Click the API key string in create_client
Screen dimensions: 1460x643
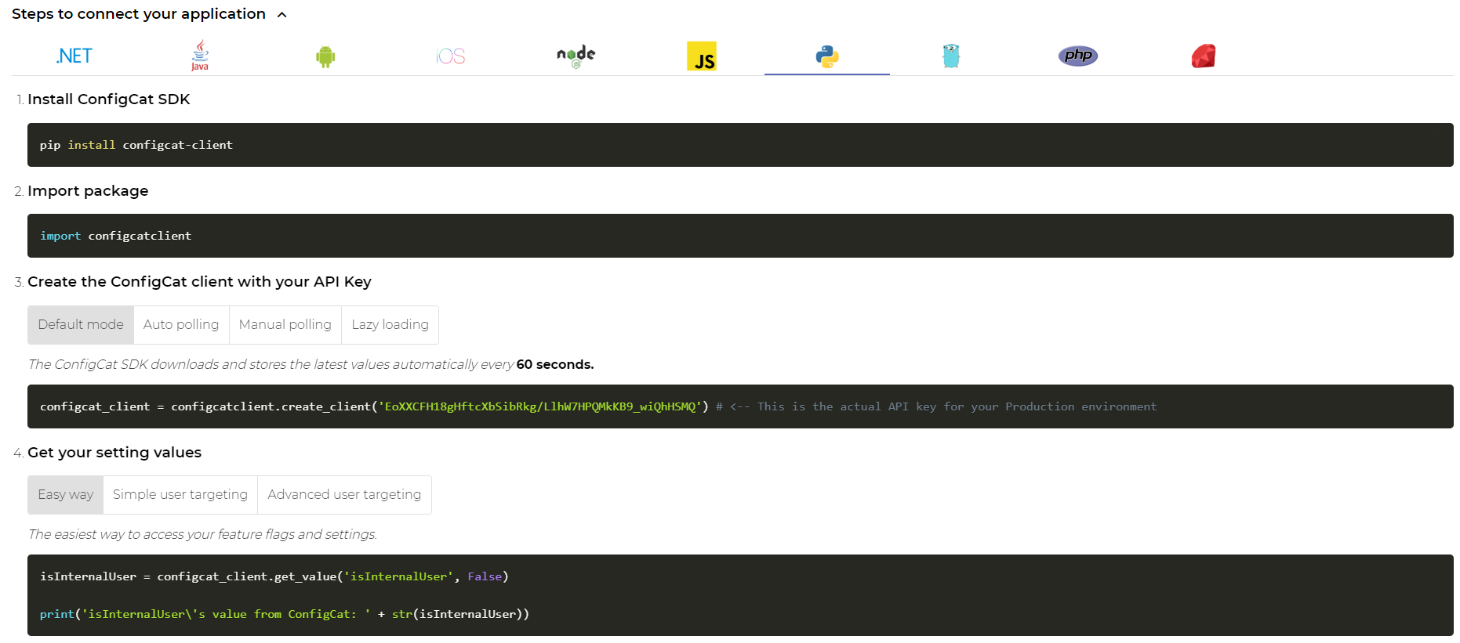tap(540, 406)
